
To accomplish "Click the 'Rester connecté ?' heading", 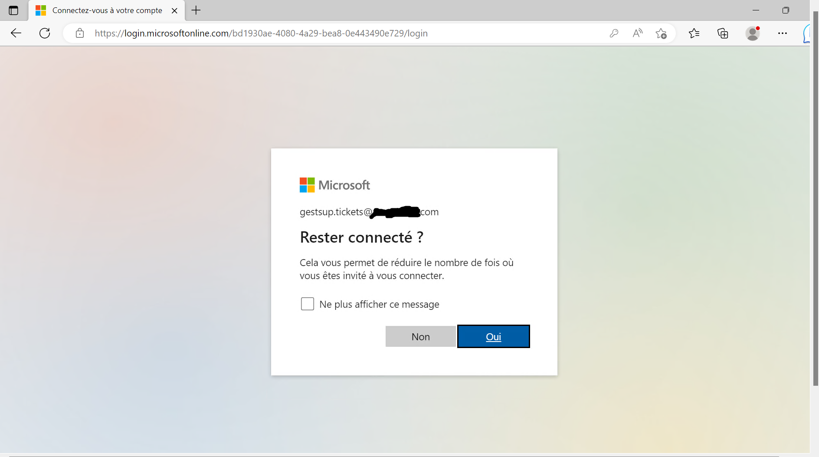I will (361, 237).
